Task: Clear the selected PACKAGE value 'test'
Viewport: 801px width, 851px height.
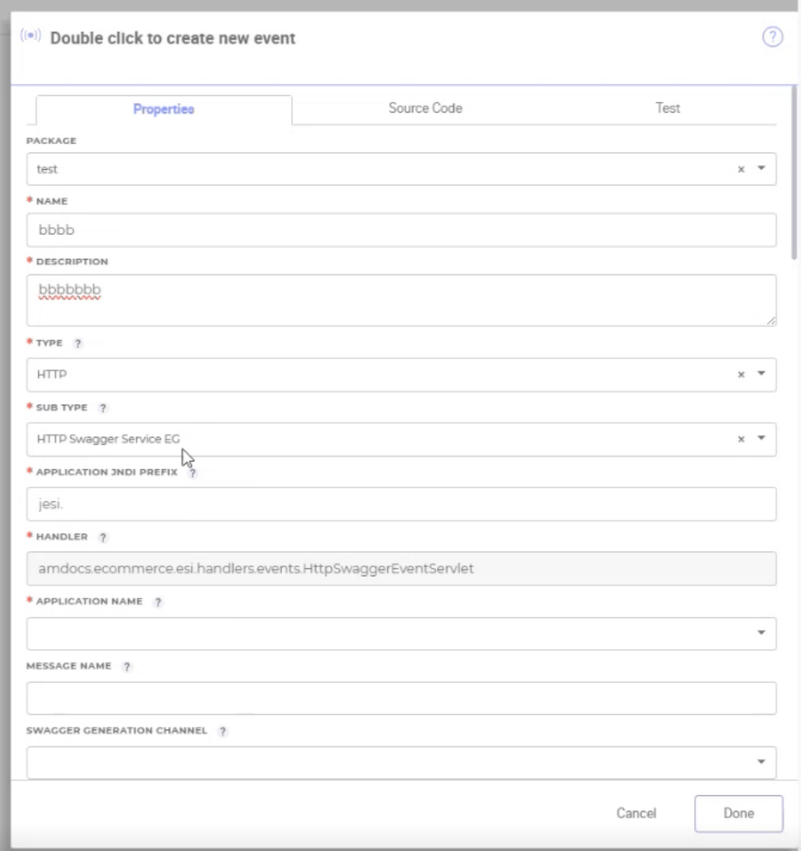Action: pyautogui.click(x=741, y=169)
